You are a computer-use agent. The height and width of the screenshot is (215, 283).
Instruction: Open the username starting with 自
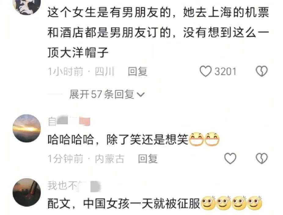69,121
